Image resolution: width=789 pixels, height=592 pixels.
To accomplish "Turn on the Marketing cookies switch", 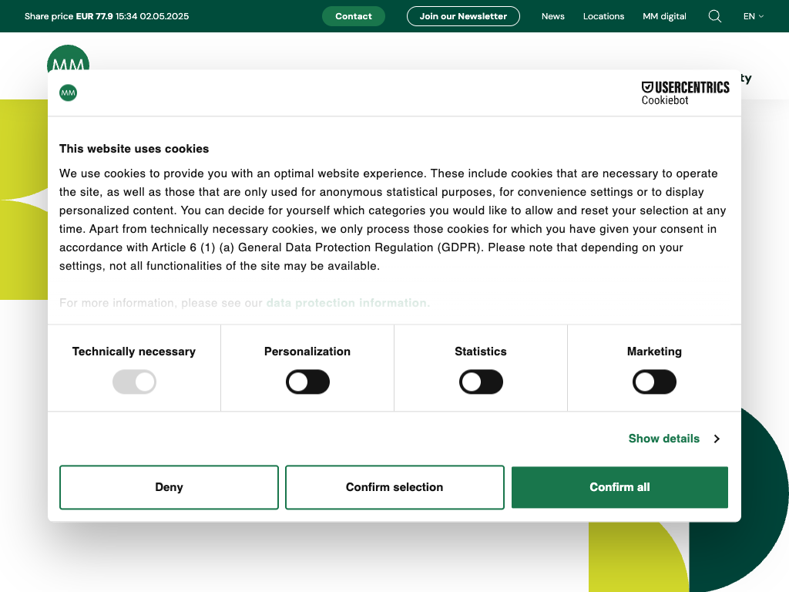I will (x=654, y=382).
